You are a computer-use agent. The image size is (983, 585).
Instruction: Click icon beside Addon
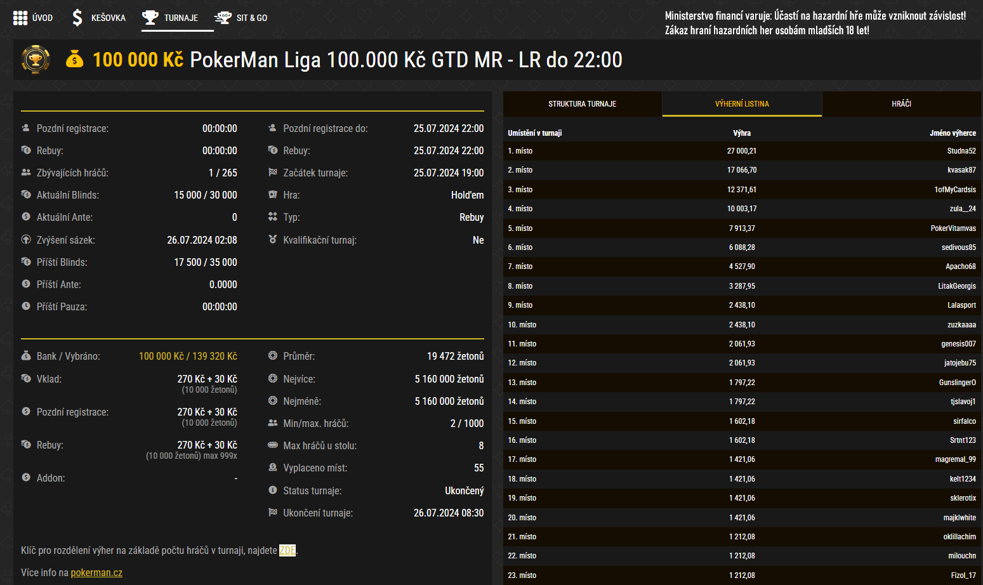pyautogui.click(x=26, y=477)
